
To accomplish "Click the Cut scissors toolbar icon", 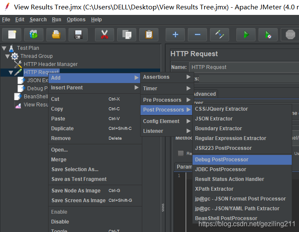I will [104, 35].
